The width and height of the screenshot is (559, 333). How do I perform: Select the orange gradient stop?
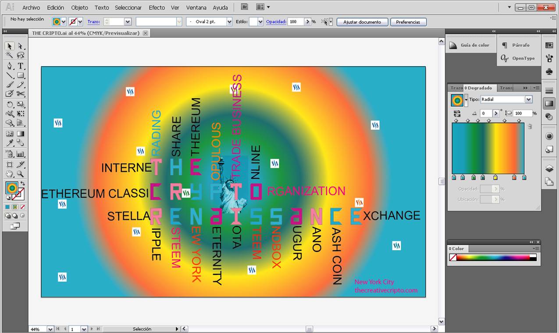coord(514,177)
